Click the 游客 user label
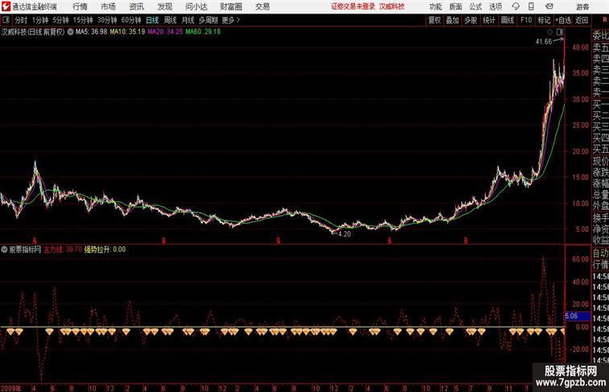Viewport: 609px width, 392px height. point(582,6)
